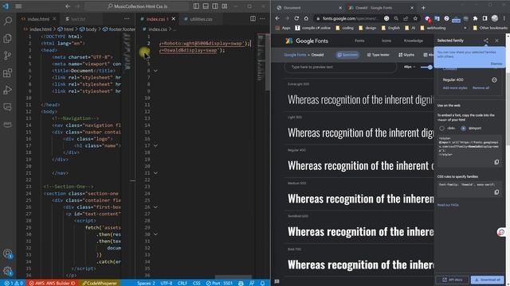Image resolution: width=510 pixels, height=286 pixels.
Task: Open the Customize Layout icon in VS Code
Action: pos(225,6)
